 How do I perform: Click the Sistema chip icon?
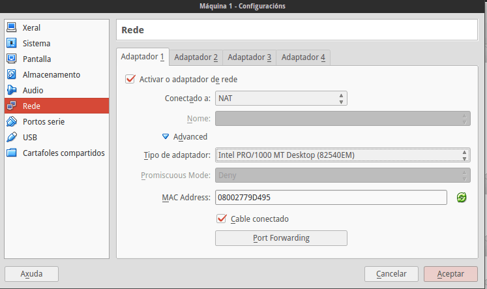(x=12, y=43)
